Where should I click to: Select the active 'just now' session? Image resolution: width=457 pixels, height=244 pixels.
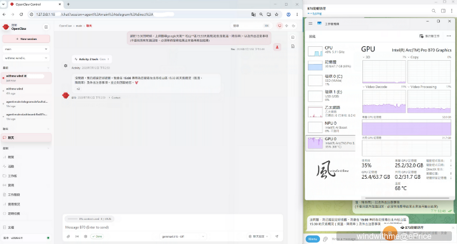(x=27, y=78)
